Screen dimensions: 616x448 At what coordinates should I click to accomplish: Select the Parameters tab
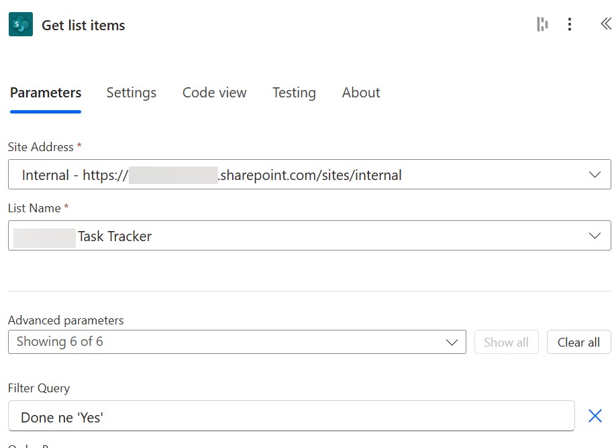coord(45,93)
